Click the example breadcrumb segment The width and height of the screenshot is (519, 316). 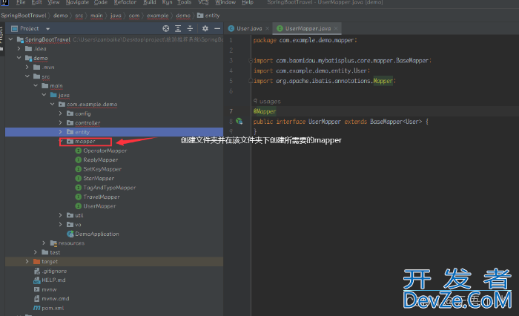click(x=158, y=16)
